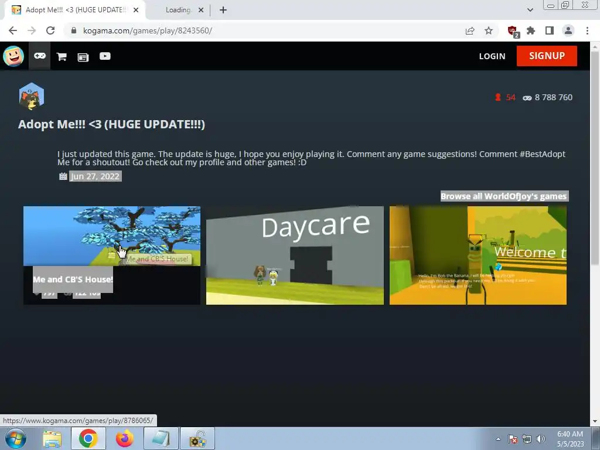This screenshot has width=600, height=450.
Task: Open Browse all WorldOfJoy's games link
Action: (504, 196)
